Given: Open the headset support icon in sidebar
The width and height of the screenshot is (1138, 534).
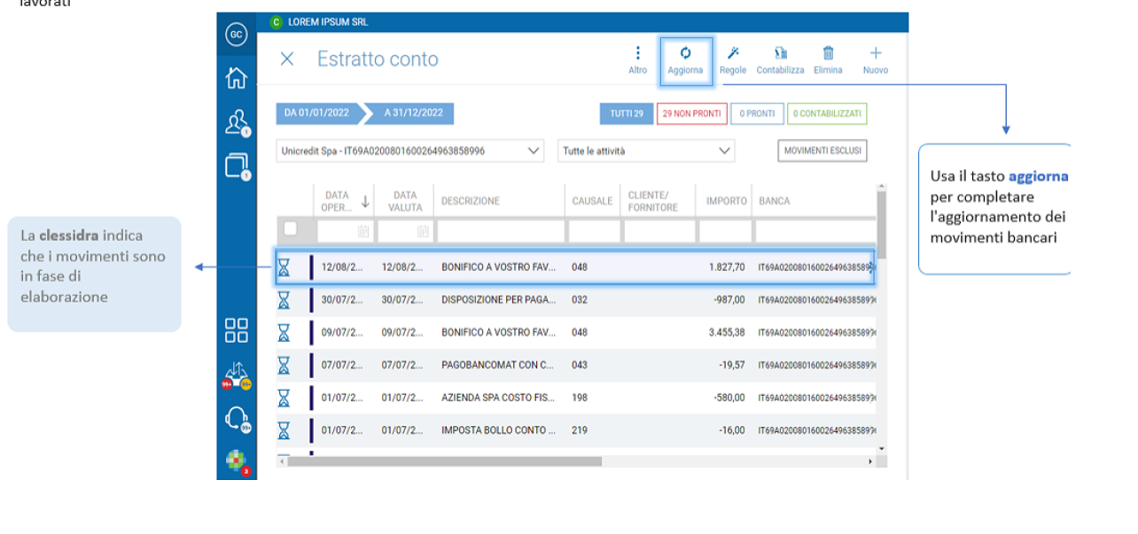Looking at the screenshot, I should [x=237, y=417].
